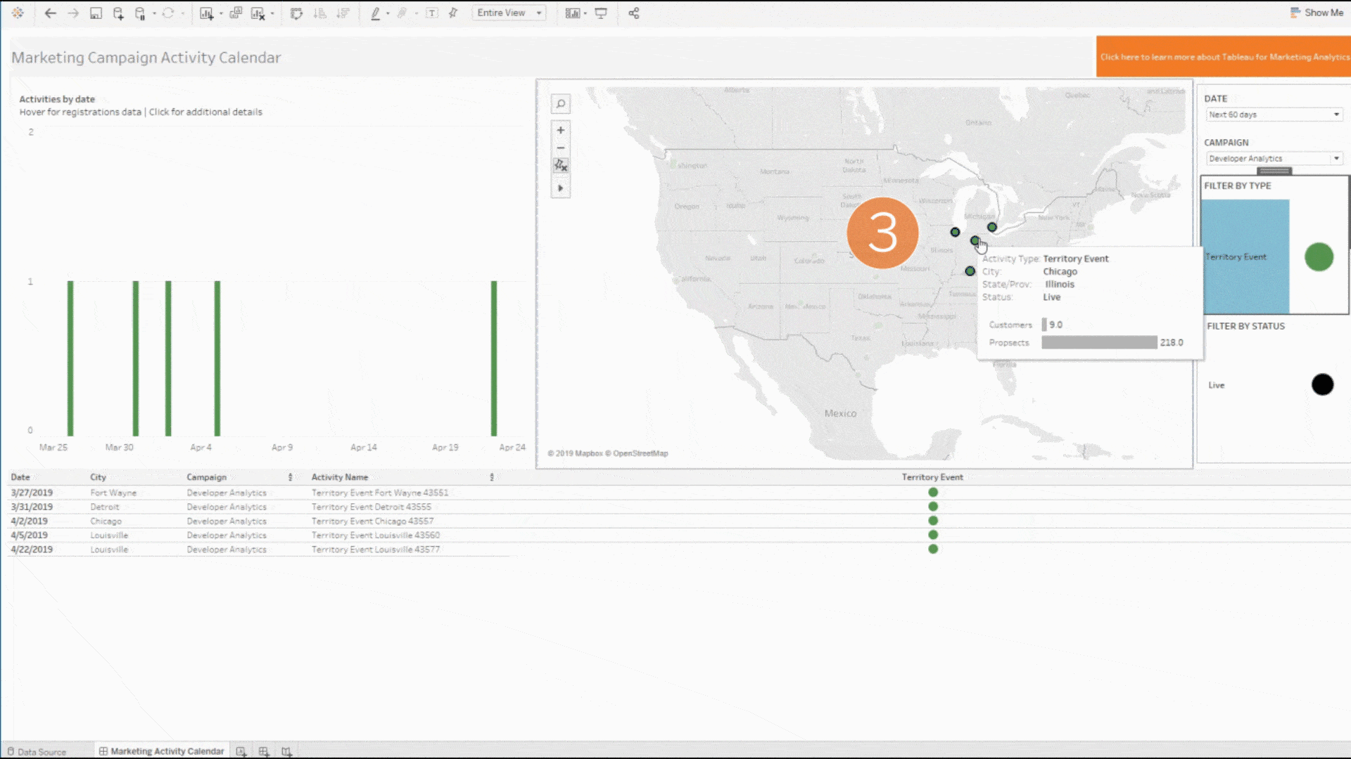Toggle the Territory Event green circle filter
The width and height of the screenshot is (1351, 759).
[x=1319, y=257]
